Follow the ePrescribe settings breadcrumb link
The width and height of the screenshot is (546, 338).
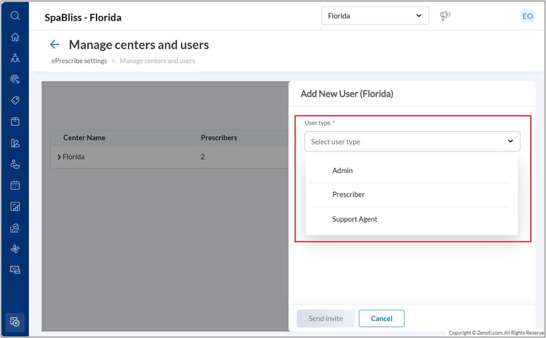[x=79, y=61]
